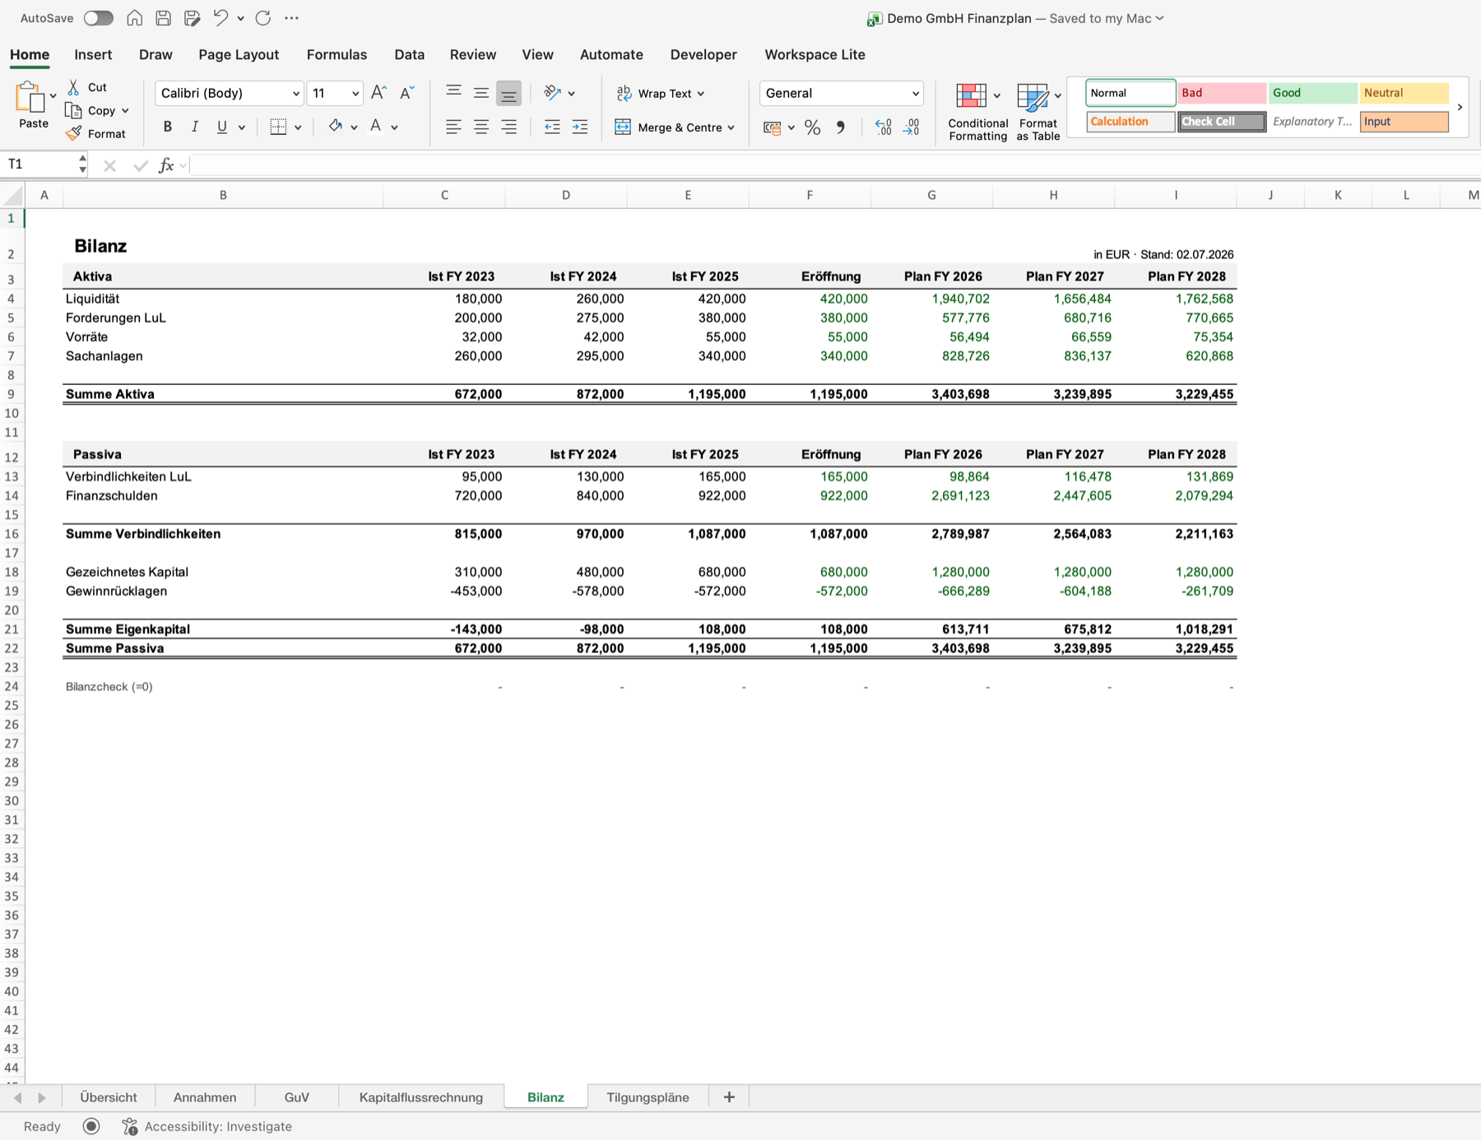Apply Percent Style icon

coord(813,127)
